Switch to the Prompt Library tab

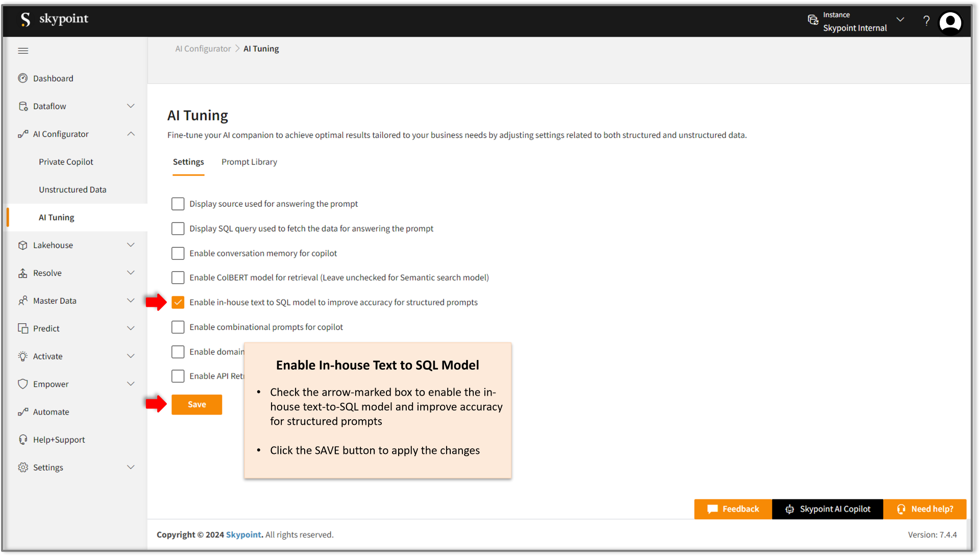[250, 161]
